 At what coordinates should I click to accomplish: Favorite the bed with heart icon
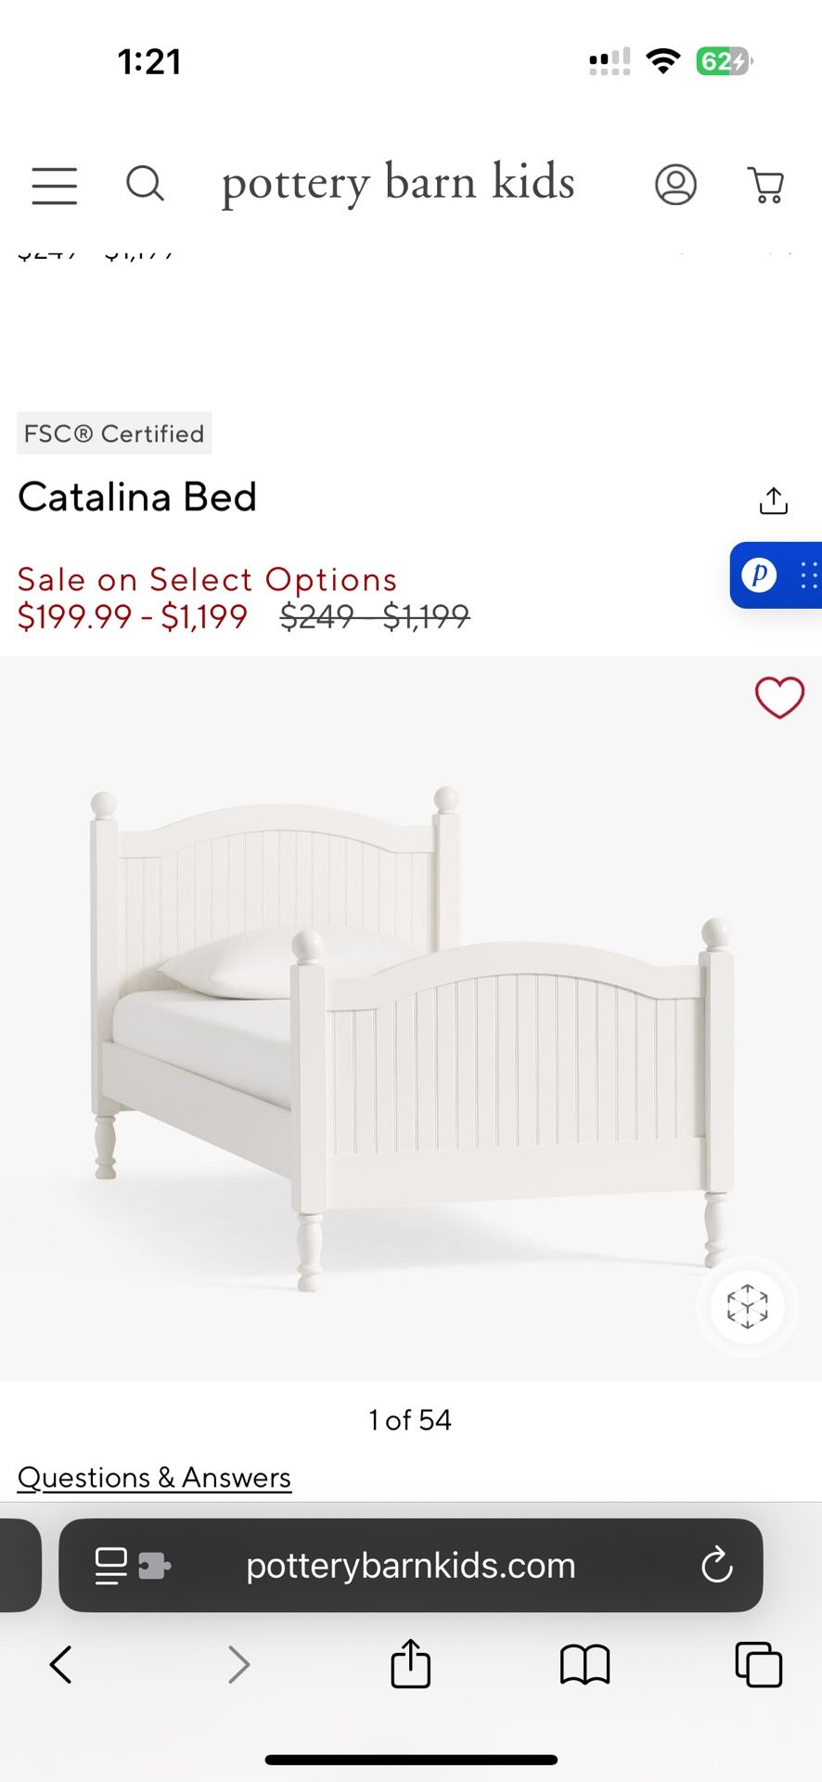coord(779,698)
